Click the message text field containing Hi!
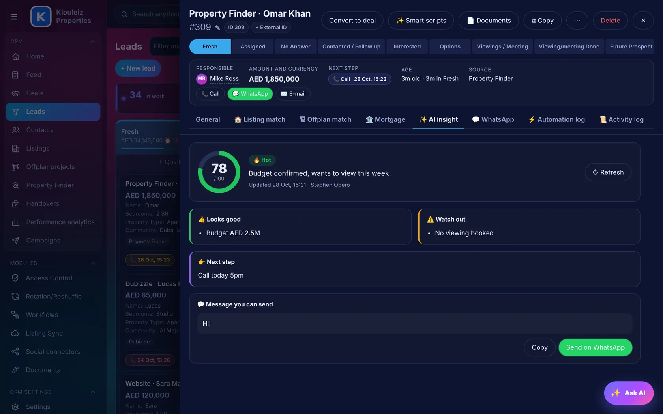This screenshot has height=414, width=663. (415, 323)
